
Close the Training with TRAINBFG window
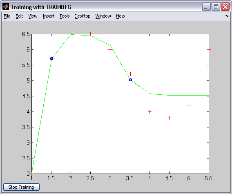coord(225,7)
